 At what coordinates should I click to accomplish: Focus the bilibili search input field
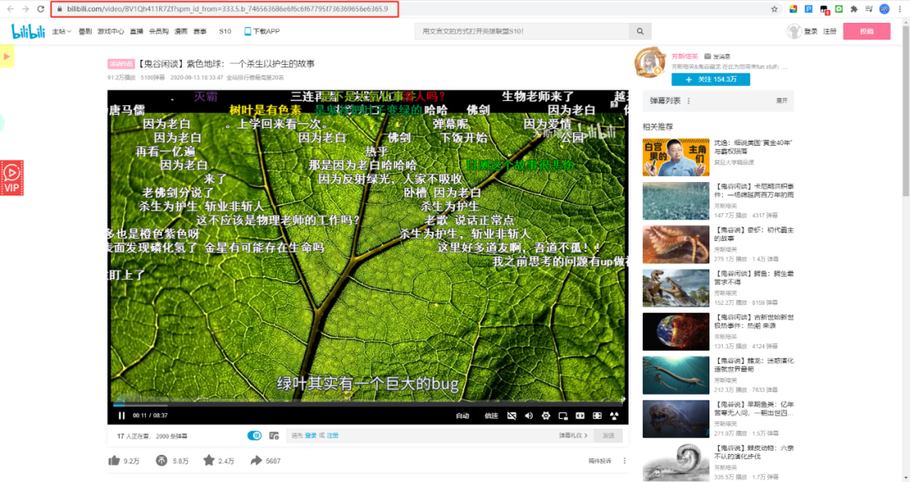[x=522, y=31]
